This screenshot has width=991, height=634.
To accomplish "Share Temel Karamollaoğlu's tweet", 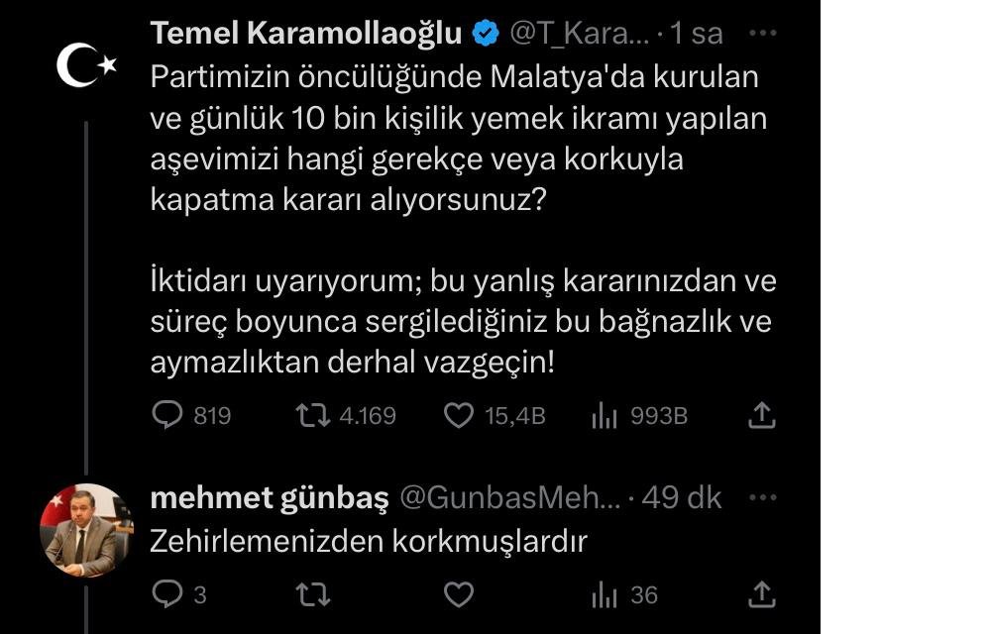I will pos(760,415).
